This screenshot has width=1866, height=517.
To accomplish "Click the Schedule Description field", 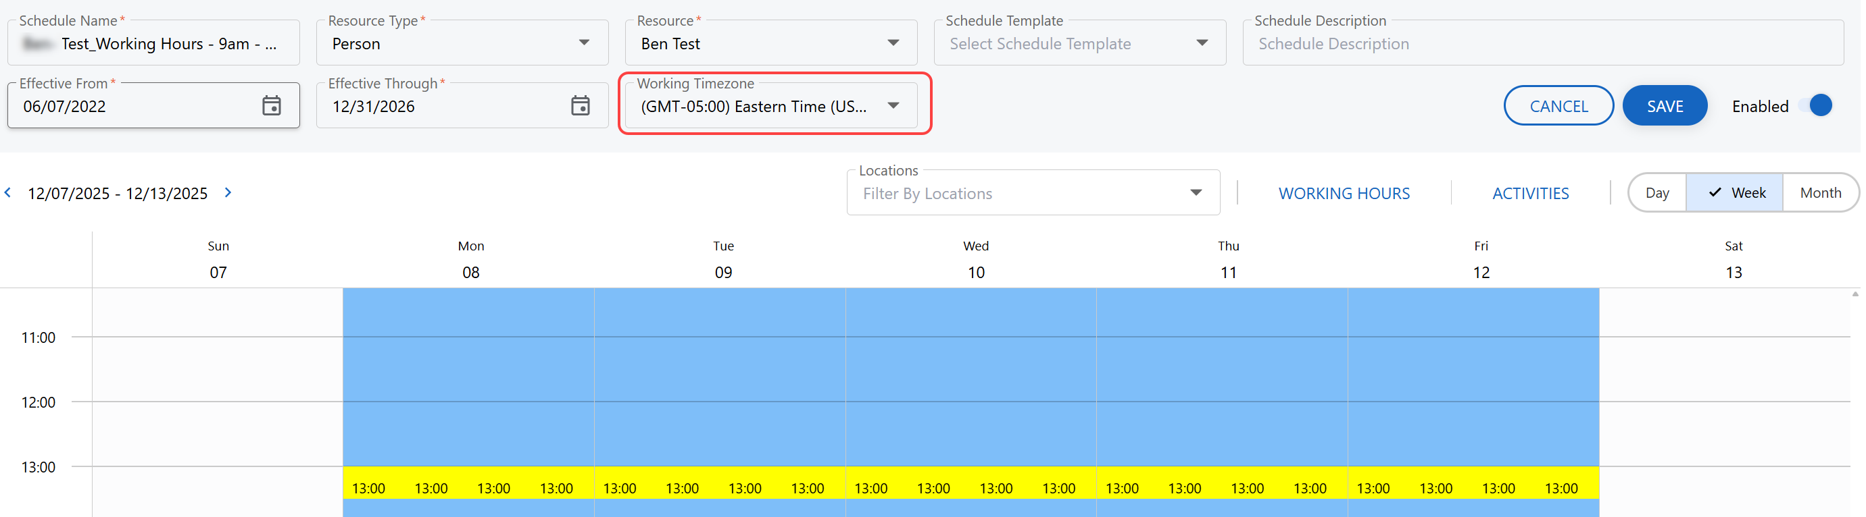I will (1542, 44).
